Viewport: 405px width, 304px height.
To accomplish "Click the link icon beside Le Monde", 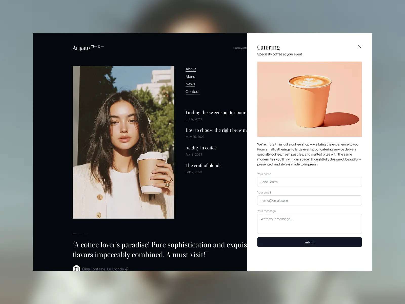I will pos(127,269).
